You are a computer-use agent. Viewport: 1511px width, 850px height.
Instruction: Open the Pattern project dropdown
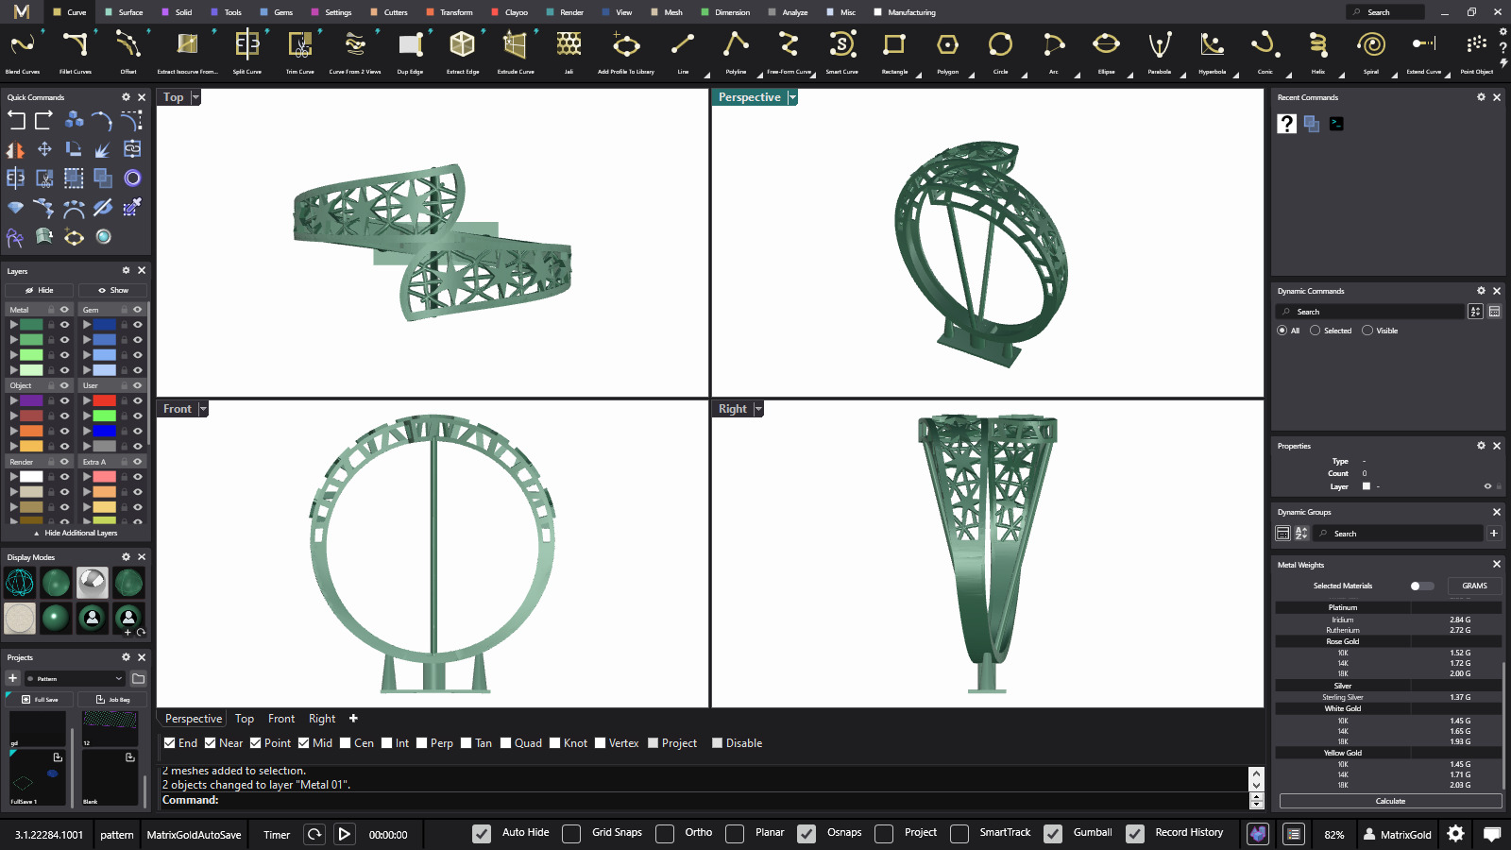tap(76, 678)
